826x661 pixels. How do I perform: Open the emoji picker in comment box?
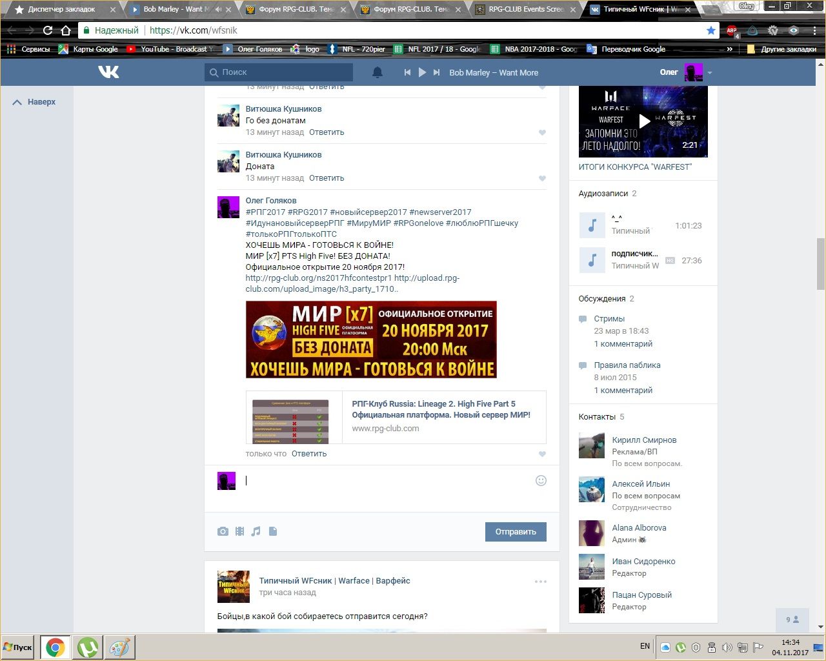tap(541, 480)
